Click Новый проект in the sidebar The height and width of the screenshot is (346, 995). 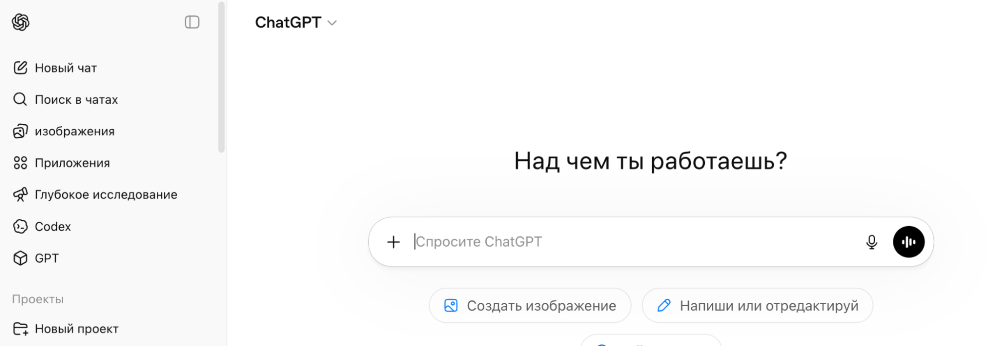pyautogui.click(x=76, y=329)
